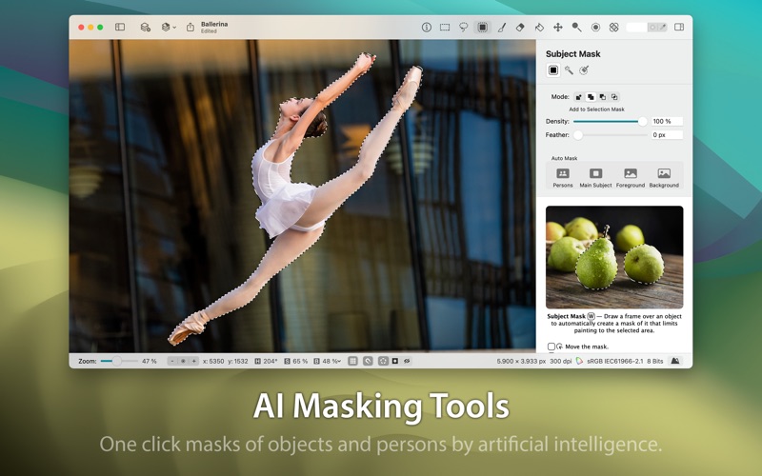762x476 pixels.
Task: Set mode to Add to Selection Mask
Action: tap(591, 97)
